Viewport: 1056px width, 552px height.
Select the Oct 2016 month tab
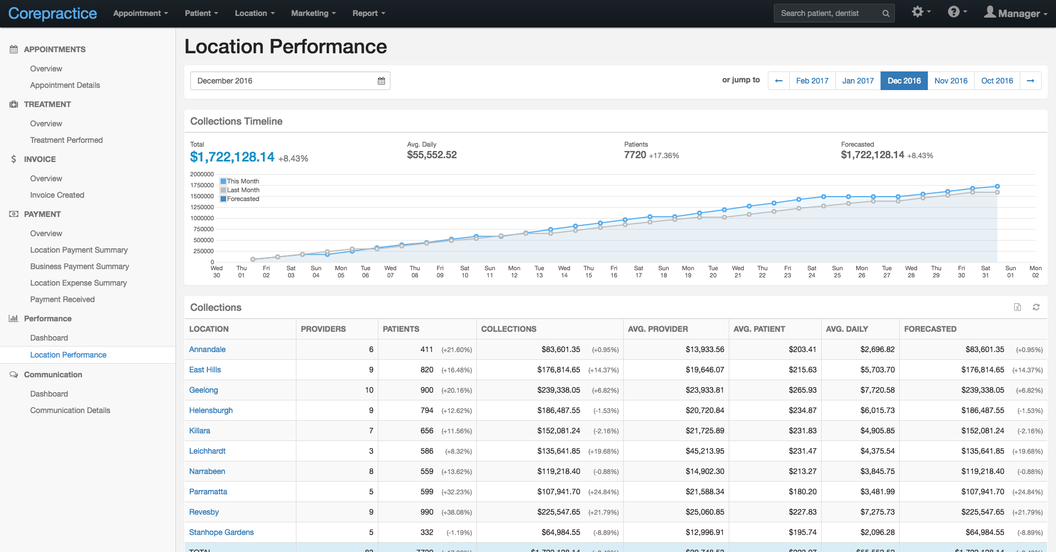[x=997, y=81]
